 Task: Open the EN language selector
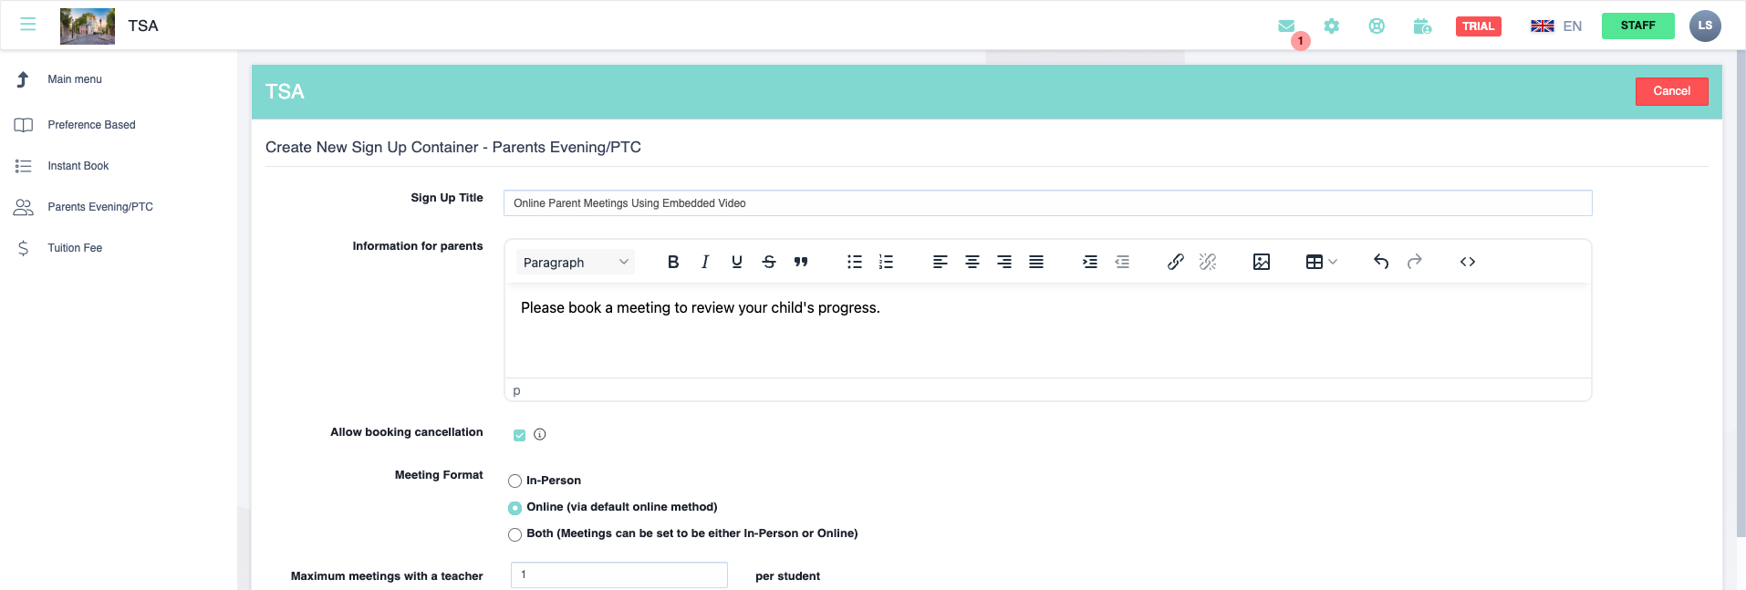(1556, 26)
